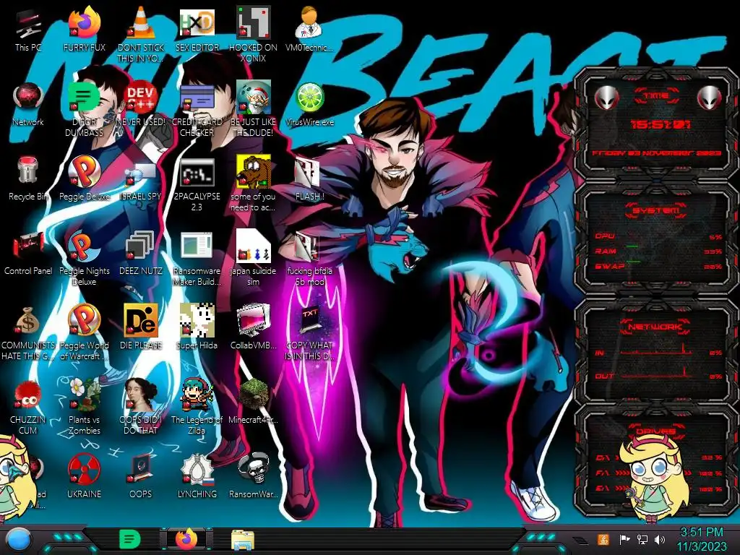Open the HxD hex editor shortcut
This screenshot has width=740, height=555.
coord(197,22)
